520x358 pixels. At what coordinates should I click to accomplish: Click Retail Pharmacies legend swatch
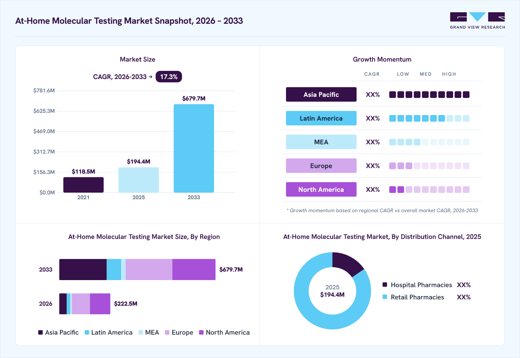[385, 297]
